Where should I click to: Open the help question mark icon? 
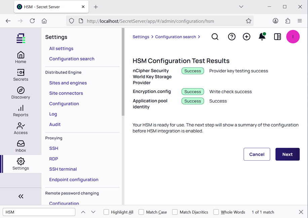[232, 37]
